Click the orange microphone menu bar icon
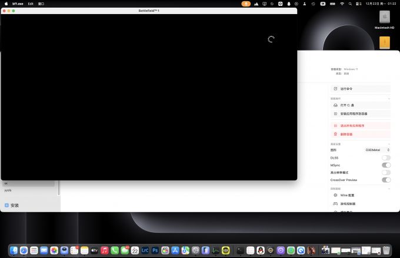Screen dimensions: 400x258 pyautogui.click(x=246, y=4)
